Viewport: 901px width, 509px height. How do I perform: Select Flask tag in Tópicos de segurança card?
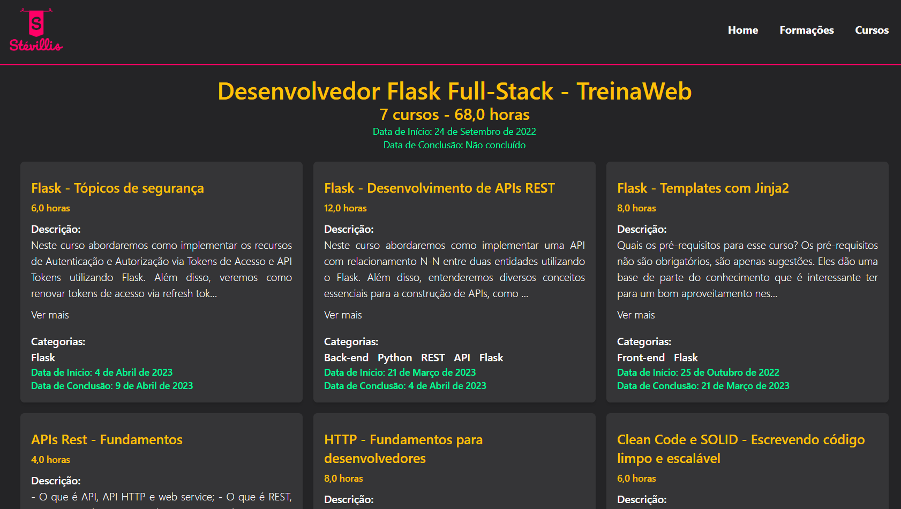[x=43, y=358]
